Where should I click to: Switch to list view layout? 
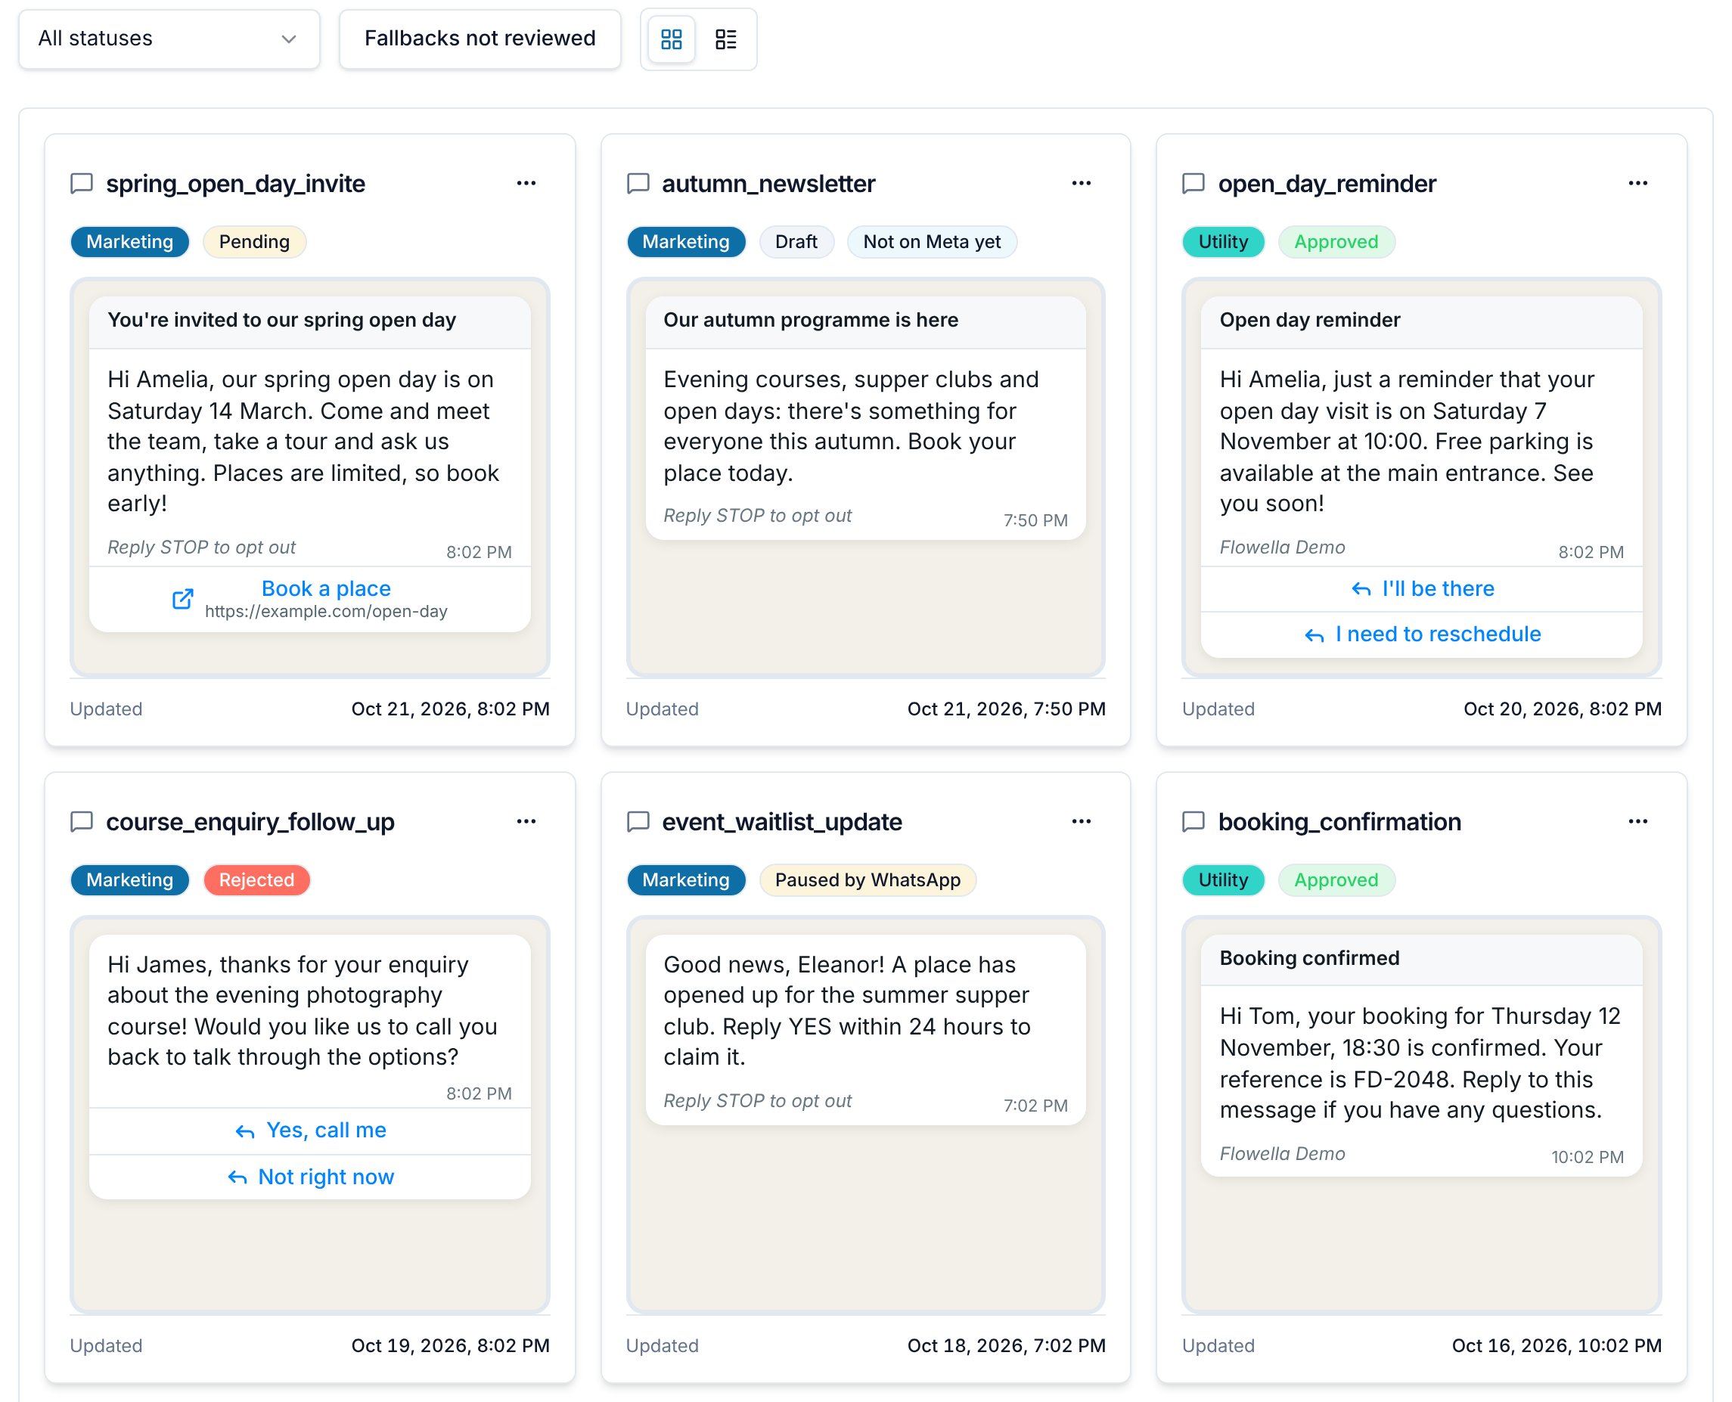pyautogui.click(x=725, y=39)
